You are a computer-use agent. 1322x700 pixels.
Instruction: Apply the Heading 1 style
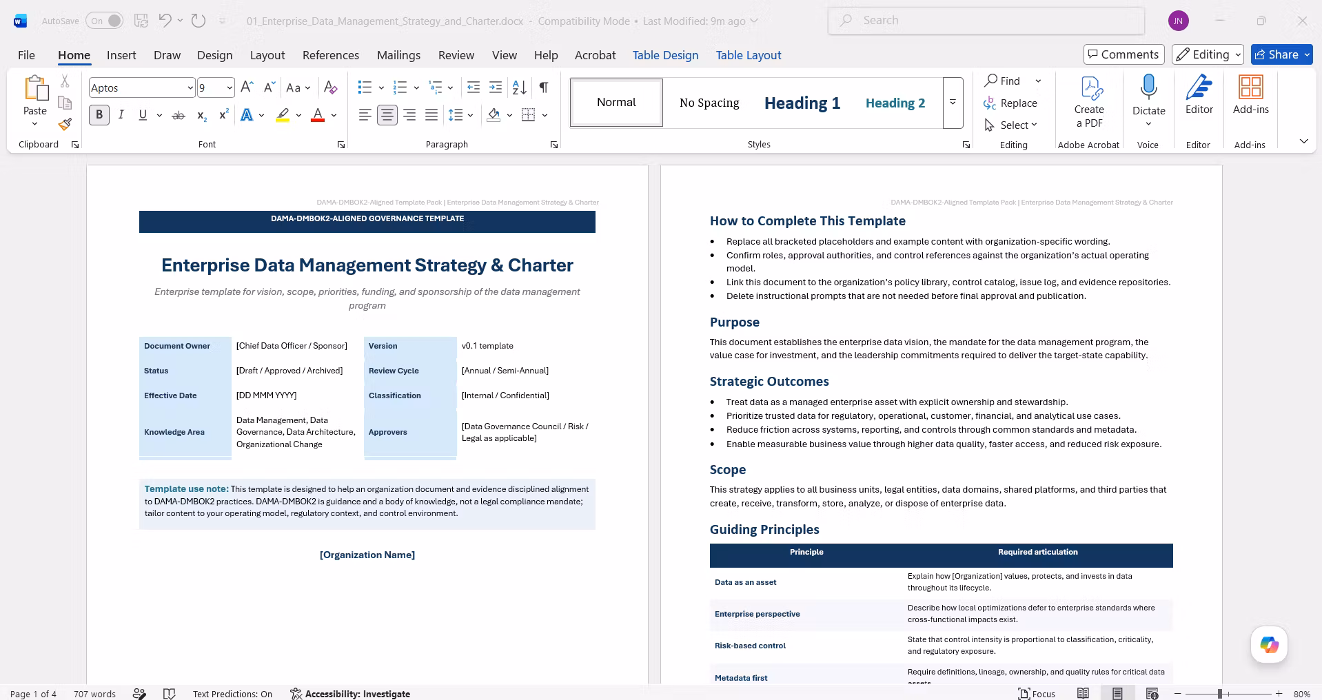pos(802,103)
